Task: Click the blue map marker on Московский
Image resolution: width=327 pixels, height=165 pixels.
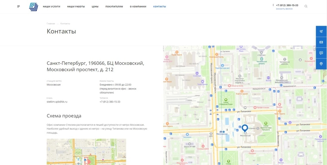Action: pos(245,129)
